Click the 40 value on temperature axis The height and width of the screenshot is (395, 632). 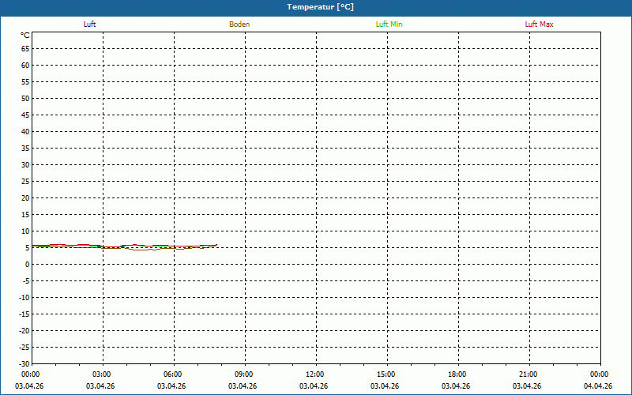(x=25, y=132)
